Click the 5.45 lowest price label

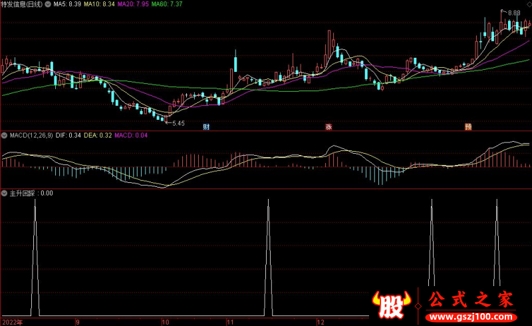tap(177, 123)
